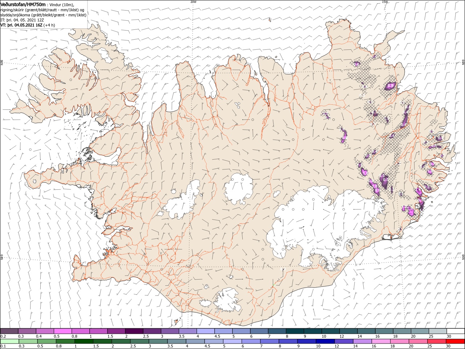Click the 20W longitude label
This screenshot has width=465, height=349.
point(193,2)
